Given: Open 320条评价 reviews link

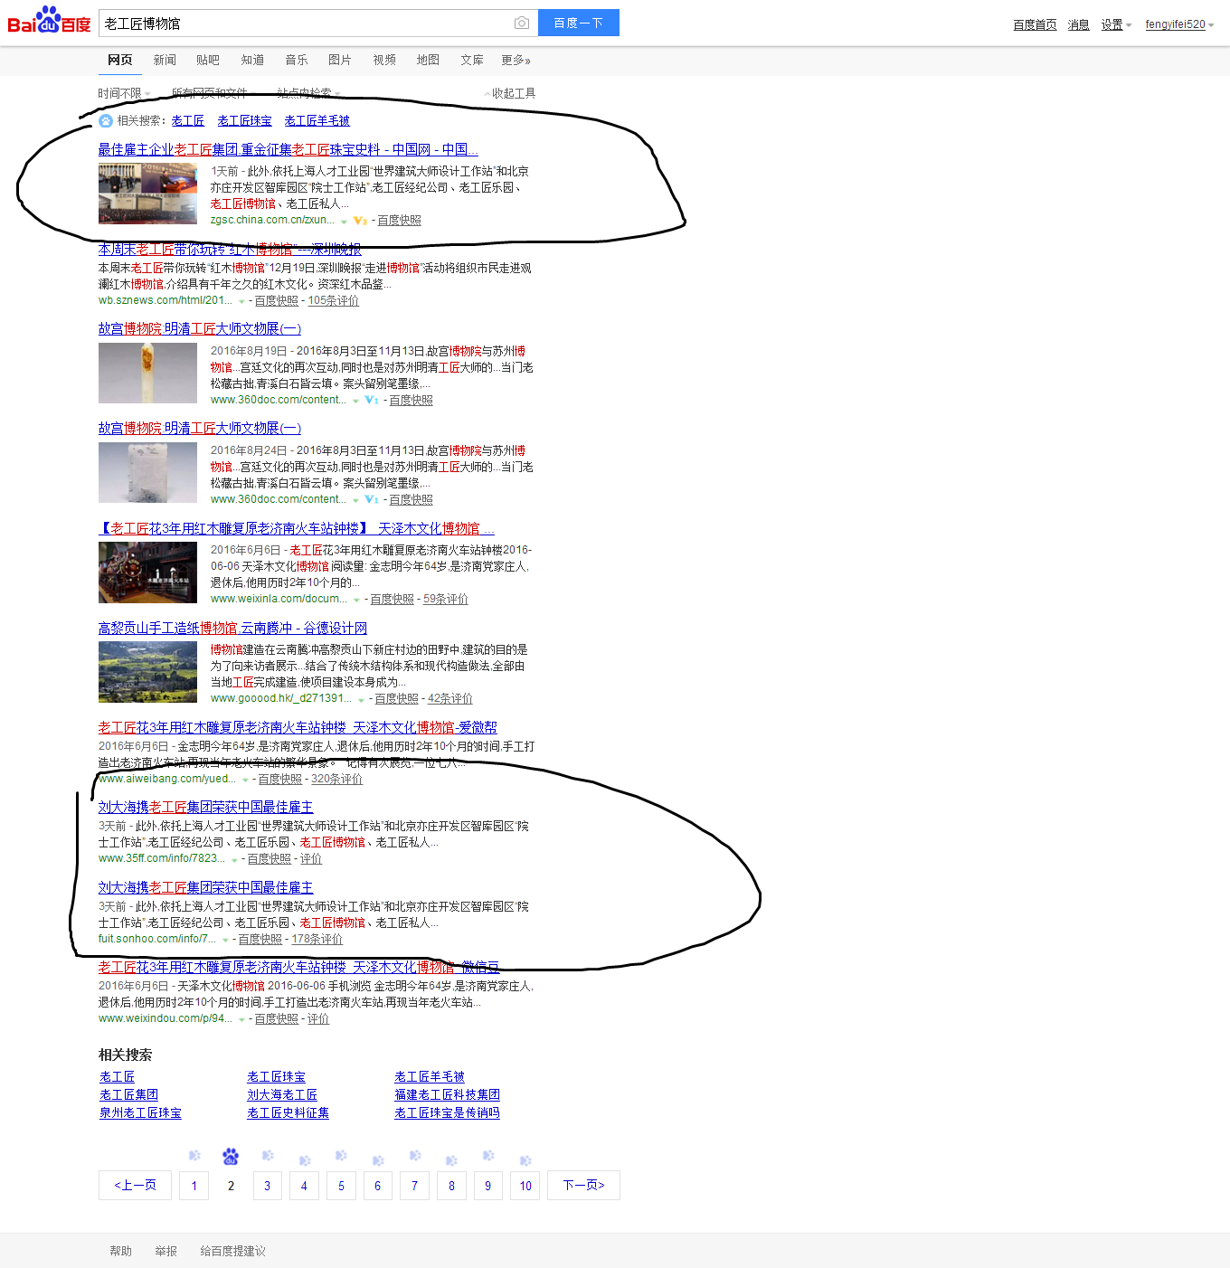Looking at the screenshot, I should click(336, 779).
